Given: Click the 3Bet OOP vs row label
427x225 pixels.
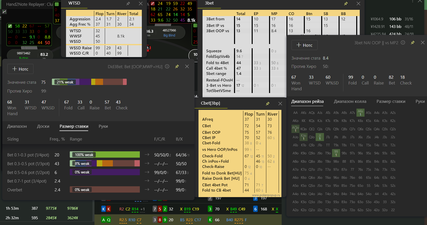Looking at the screenshot, I should [218, 31].
